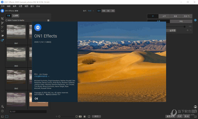Click the reset arrow next to 过滤器

tap(190, 30)
